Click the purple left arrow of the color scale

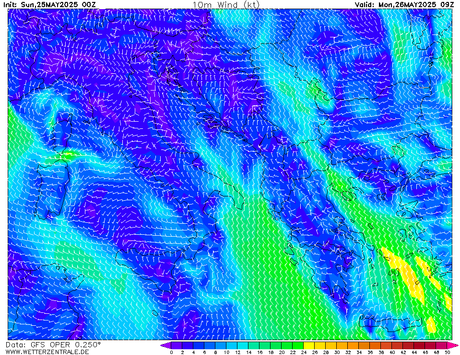click(165, 345)
